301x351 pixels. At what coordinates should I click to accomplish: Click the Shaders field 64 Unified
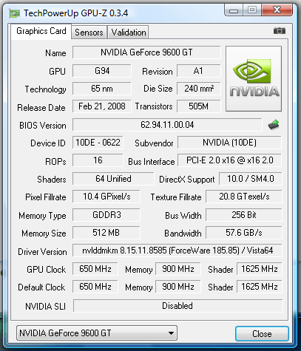click(113, 179)
